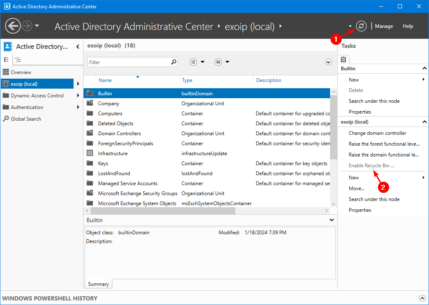Click inside the Filter input field
Viewport: 429px width, 305px height.
(x=129, y=62)
